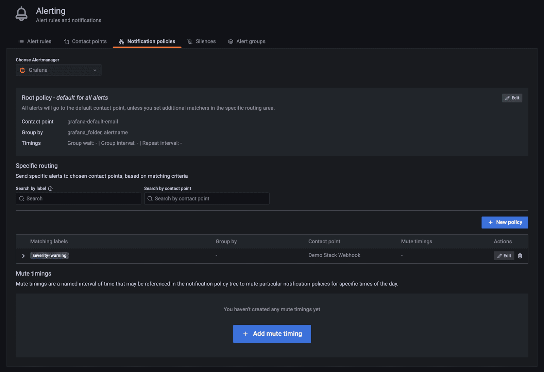Switch to the Alert rules tab

click(39, 41)
